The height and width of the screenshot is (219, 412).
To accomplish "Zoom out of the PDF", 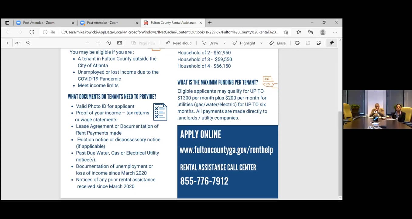I will click(88, 43).
